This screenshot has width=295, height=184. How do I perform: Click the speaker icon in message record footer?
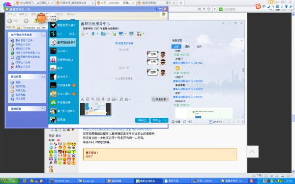(x=190, y=122)
